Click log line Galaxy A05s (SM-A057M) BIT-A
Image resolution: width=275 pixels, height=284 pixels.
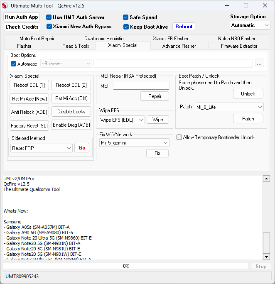coord(37,227)
